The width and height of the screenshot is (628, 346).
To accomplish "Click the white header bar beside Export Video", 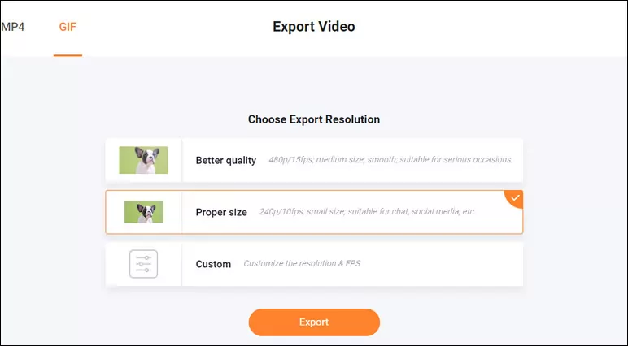I will pyautogui.click(x=481, y=28).
